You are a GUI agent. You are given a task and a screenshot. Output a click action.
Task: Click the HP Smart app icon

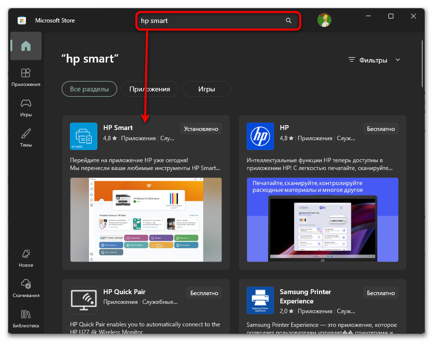84,136
